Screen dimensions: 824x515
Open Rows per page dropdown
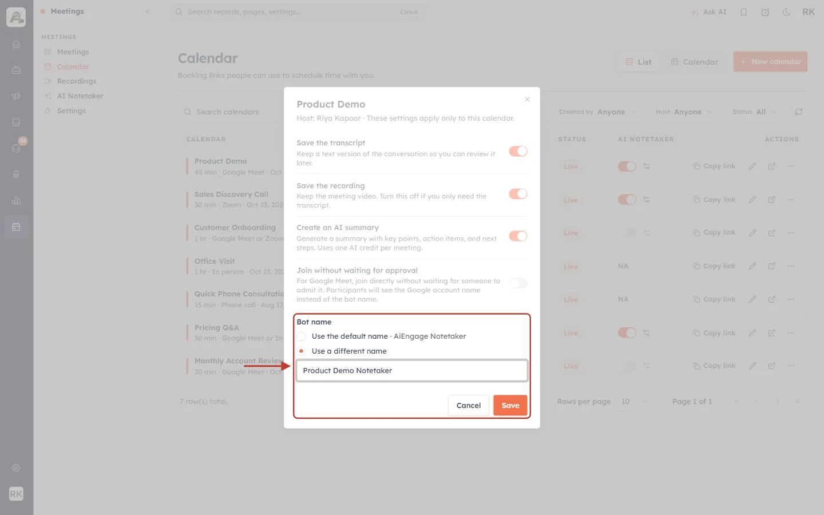click(x=635, y=402)
